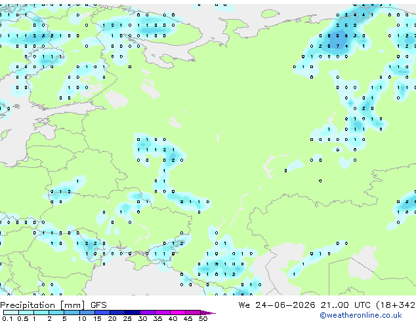Click the 2–5 mm legend color swatch
Viewport: 416px width, 321px height.
tap(57, 312)
